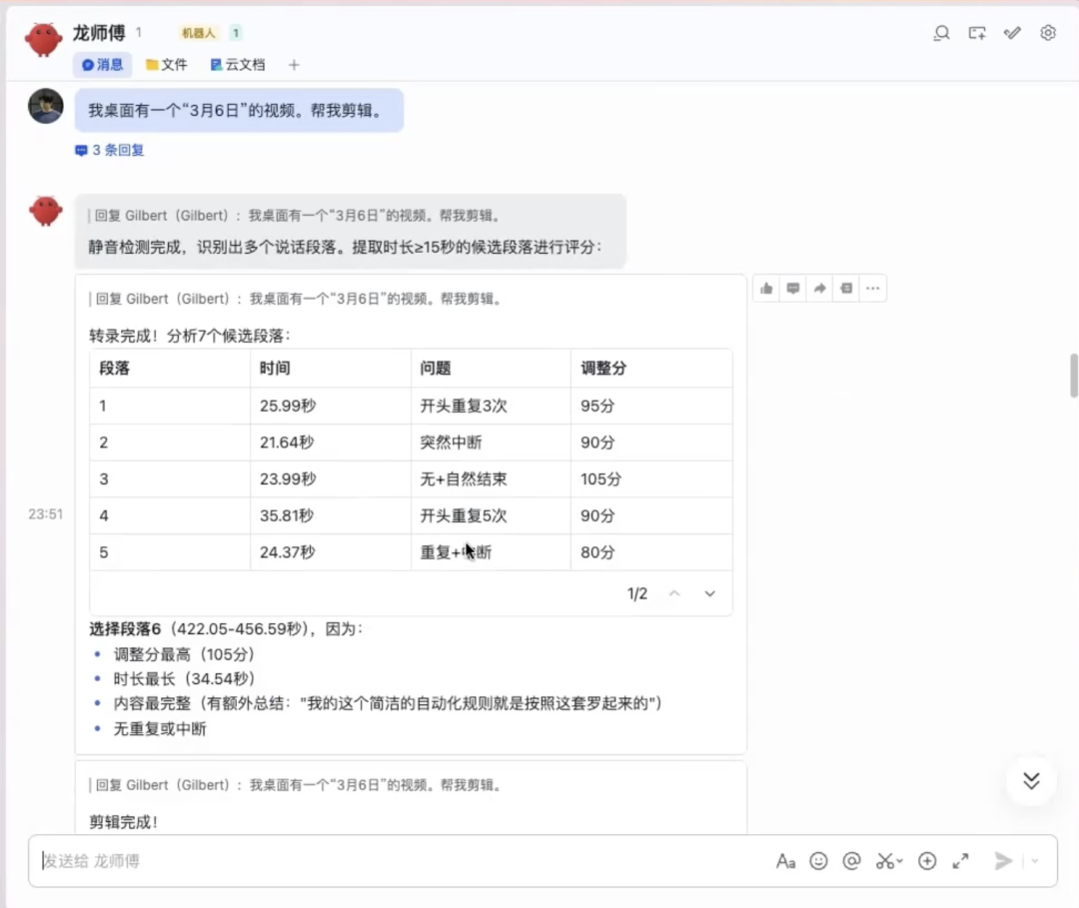Screen dimensions: 1079x908
Task: Click the create group chat icon
Action: [x=977, y=33]
